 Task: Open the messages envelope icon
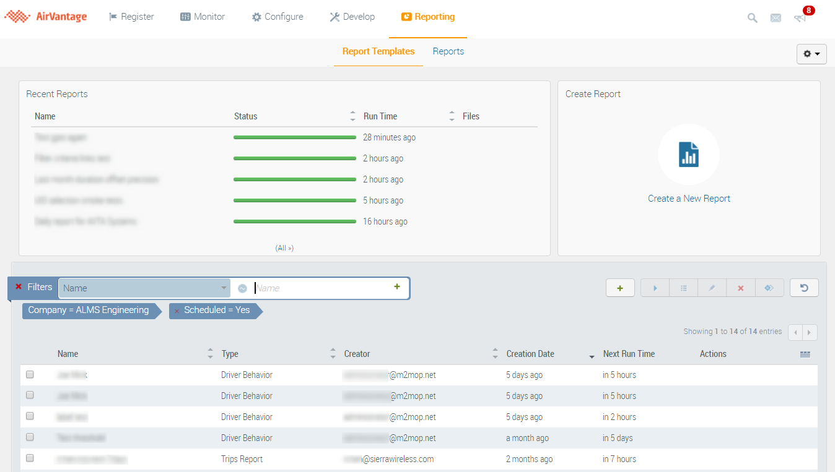click(776, 18)
